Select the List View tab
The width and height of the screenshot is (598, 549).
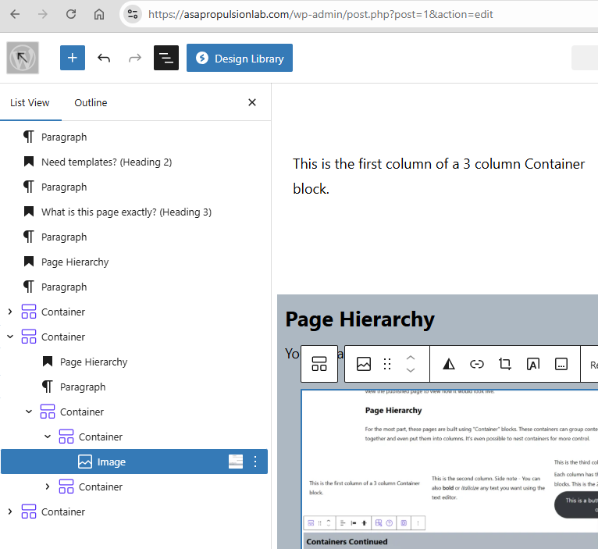tap(30, 103)
